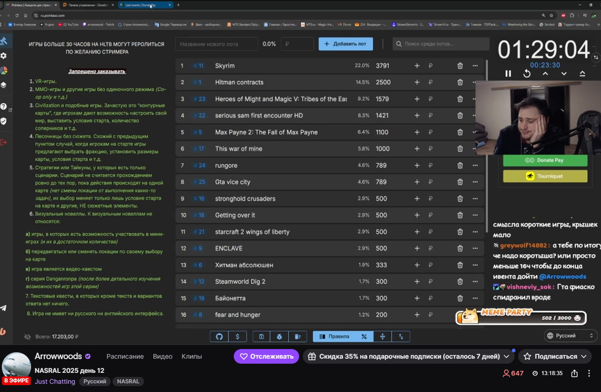This screenshot has width=601, height=392.
Task: Click the Добавить лот button
Action: [x=346, y=44]
